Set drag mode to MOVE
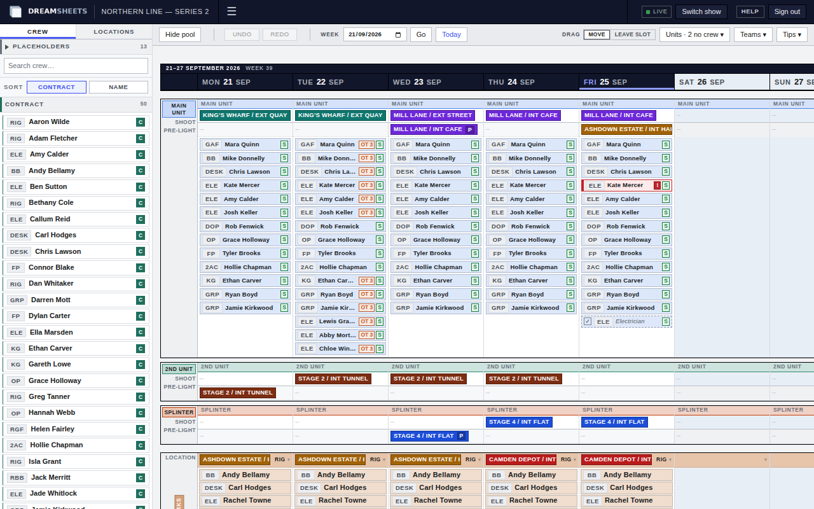Screen dimensions: 814x509 click(x=597, y=34)
